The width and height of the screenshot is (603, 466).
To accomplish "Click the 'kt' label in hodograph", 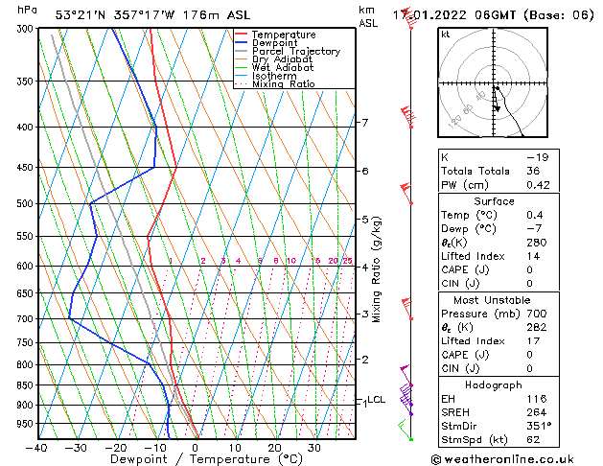I will (446, 35).
